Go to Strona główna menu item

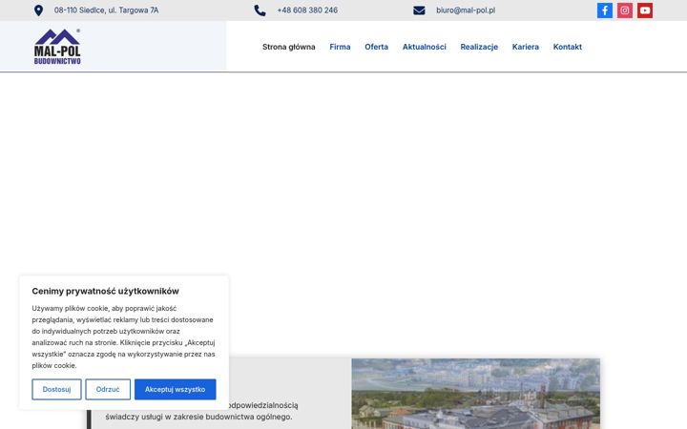point(289,47)
